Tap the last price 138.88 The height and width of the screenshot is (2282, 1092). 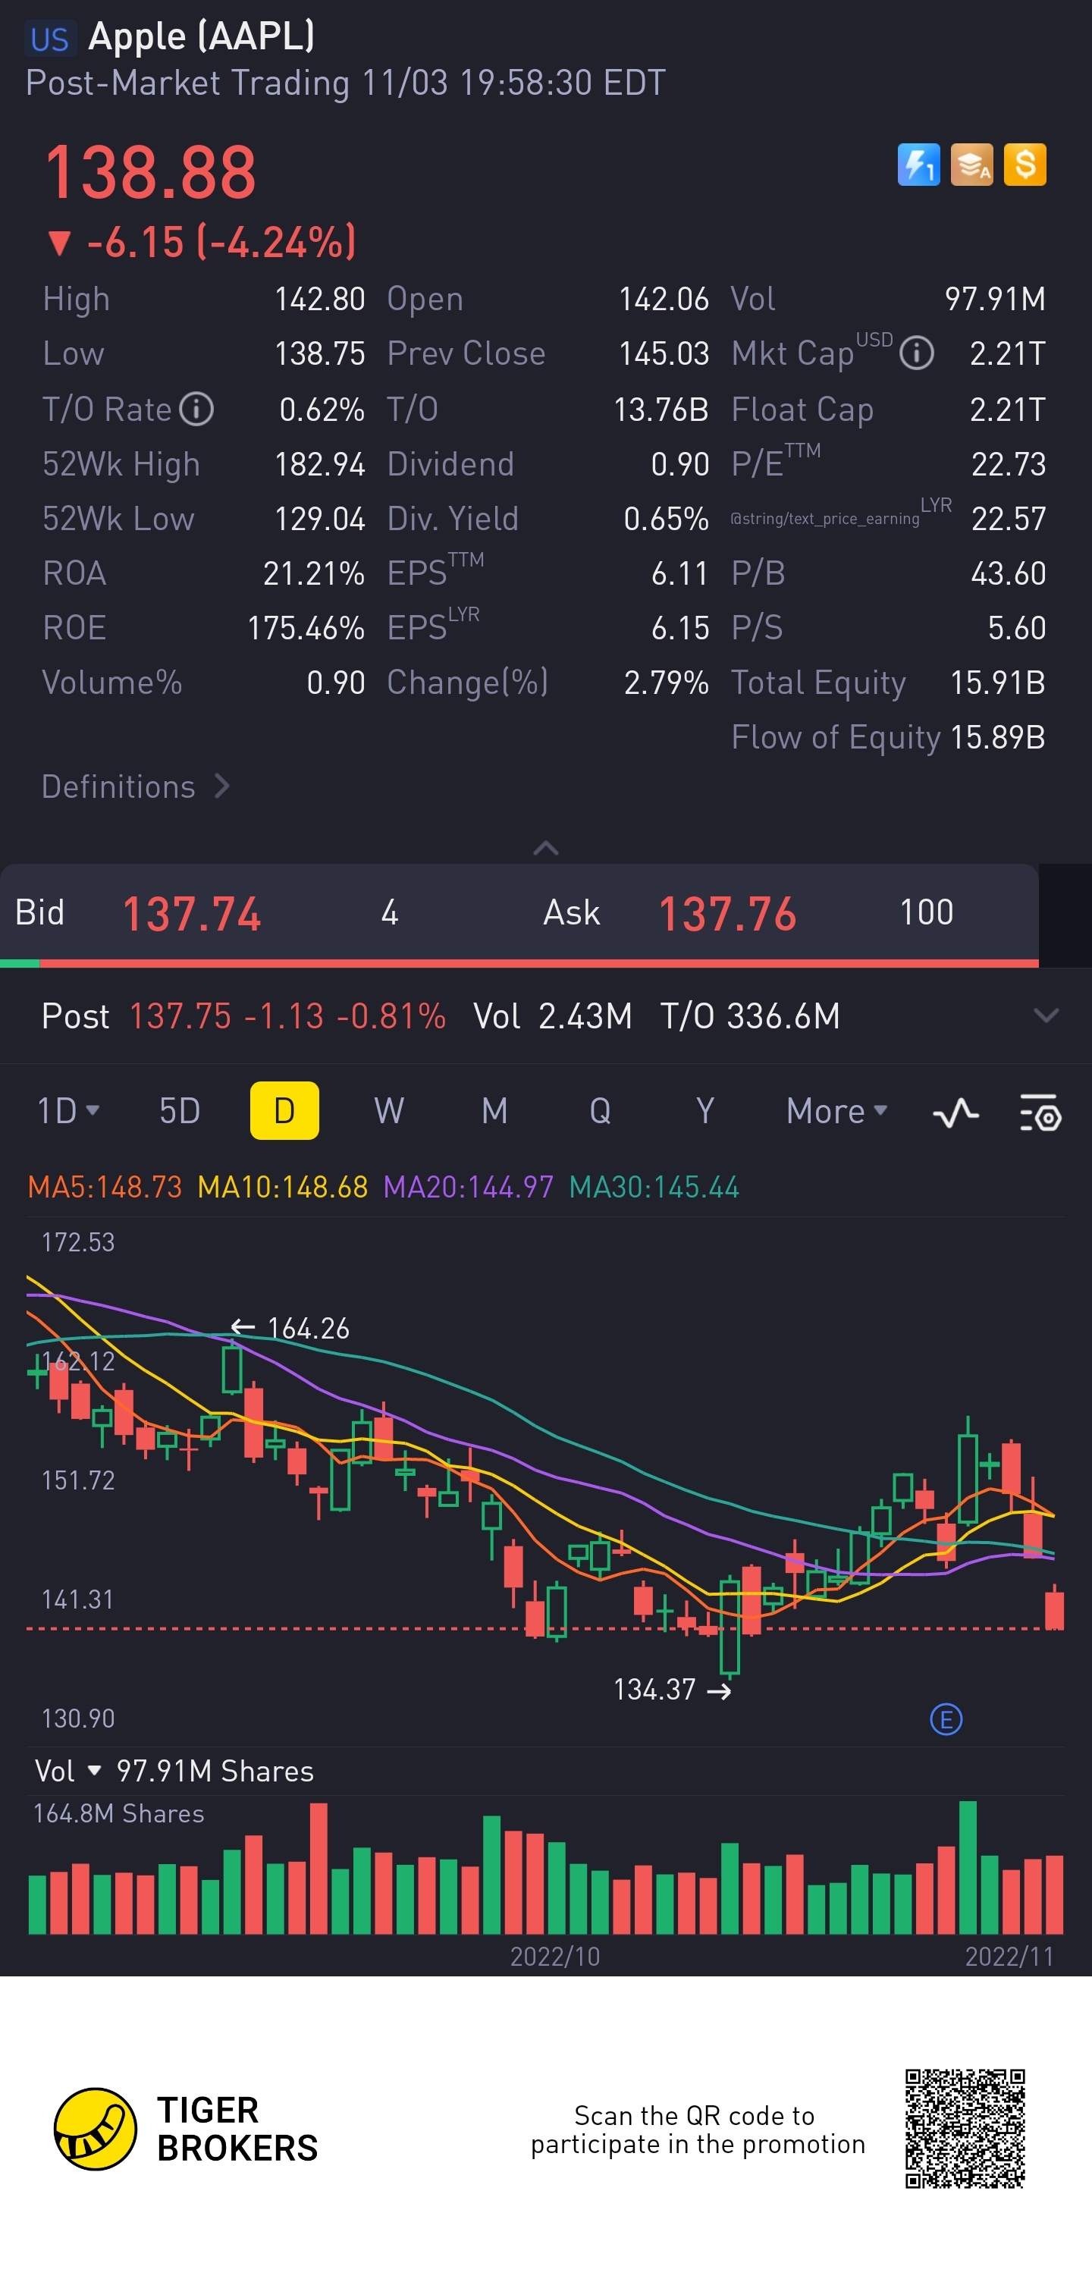coord(151,172)
